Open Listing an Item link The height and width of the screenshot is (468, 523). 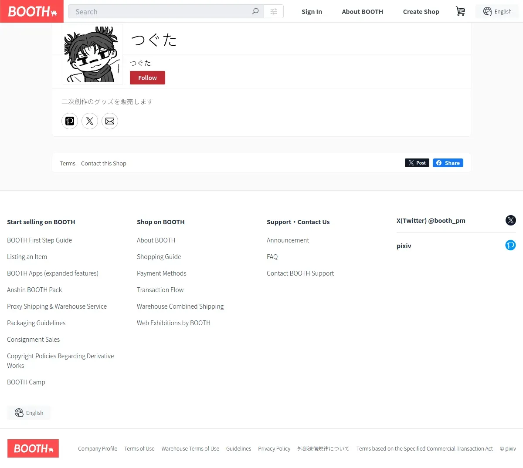pos(27,257)
